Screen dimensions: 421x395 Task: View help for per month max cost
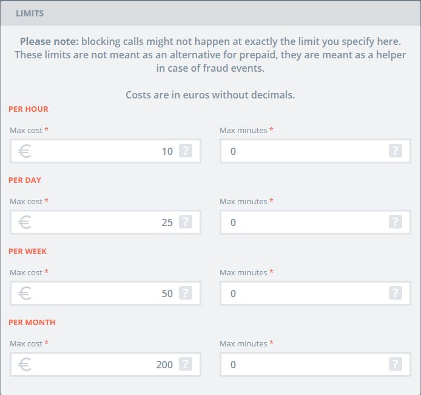pos(186,365)
